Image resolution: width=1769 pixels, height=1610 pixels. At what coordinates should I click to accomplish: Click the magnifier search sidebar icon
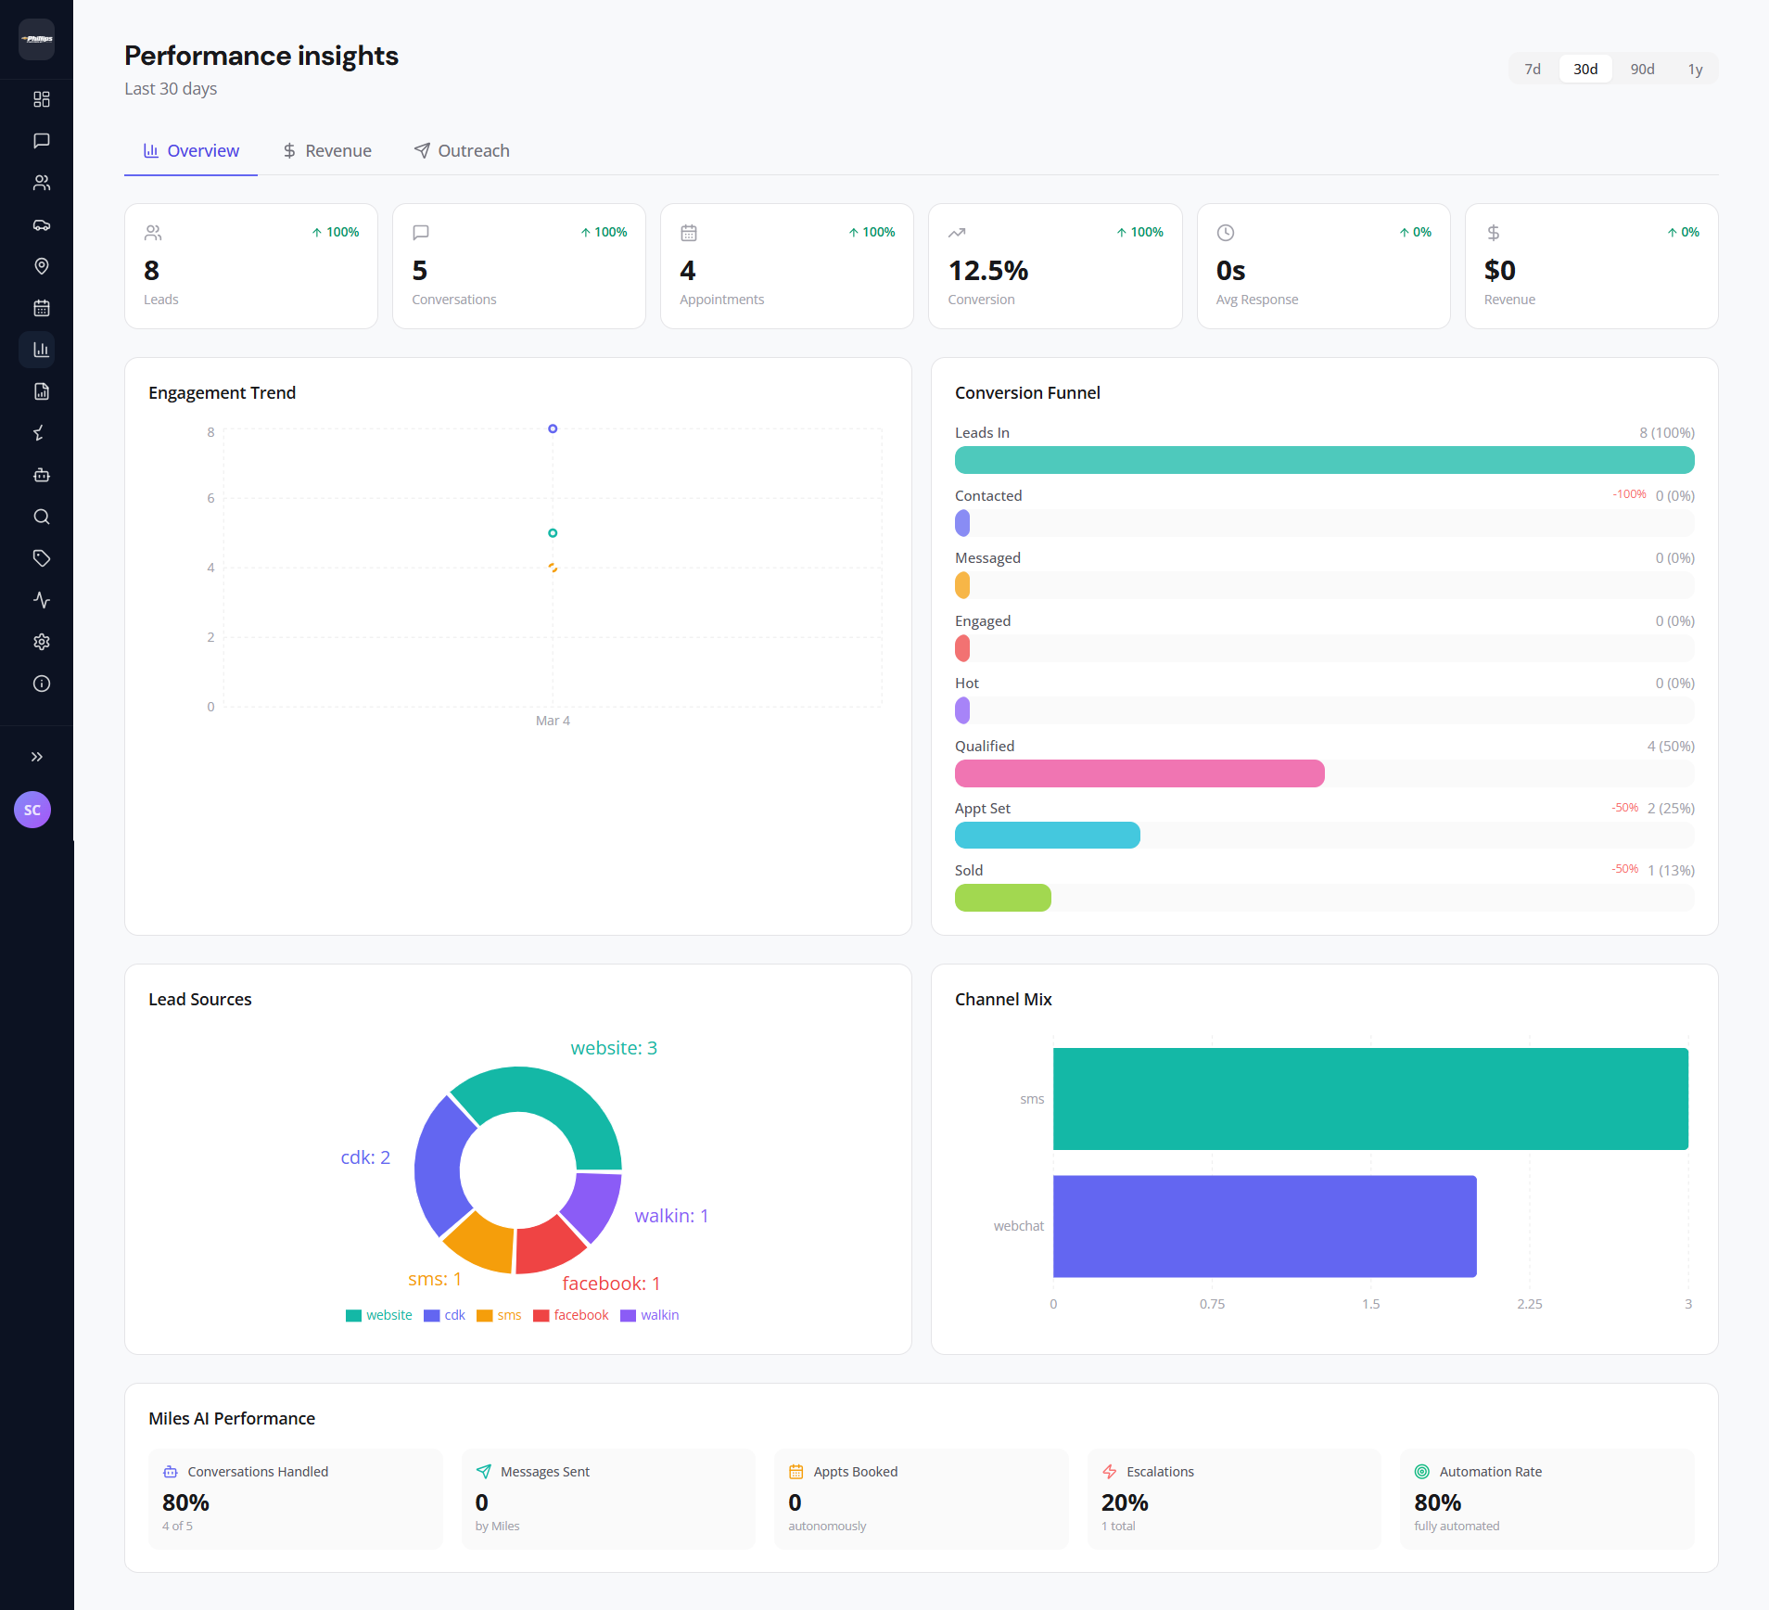coord(41,517)
